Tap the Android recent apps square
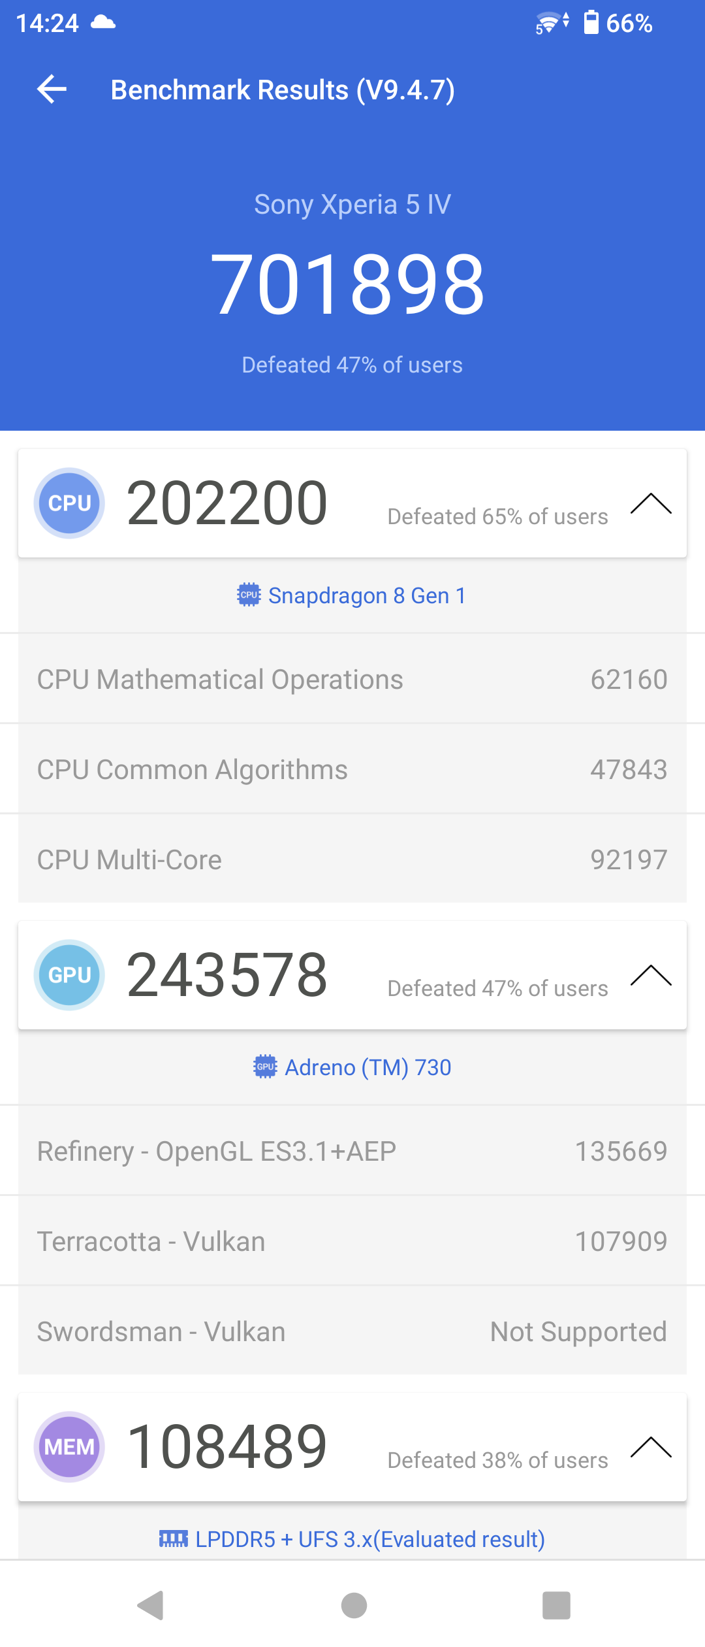This screenshot has width=705, height=1647. point(556,1605)
